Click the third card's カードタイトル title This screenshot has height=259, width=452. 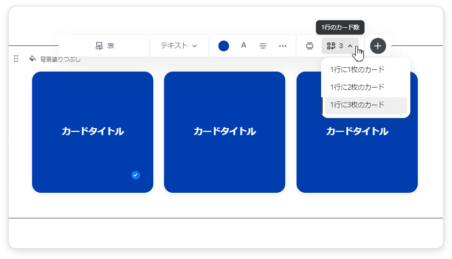[x=357, y=131]
